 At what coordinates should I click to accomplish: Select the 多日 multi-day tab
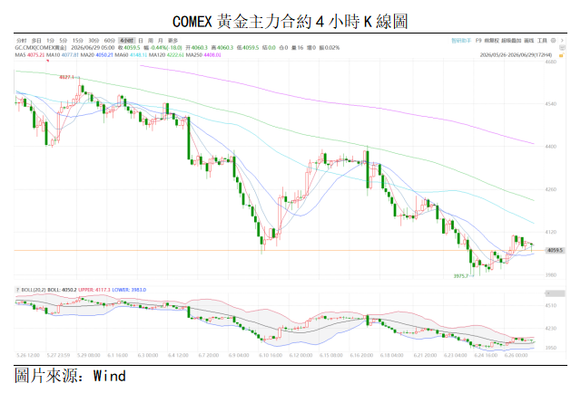tap(36, 41)
